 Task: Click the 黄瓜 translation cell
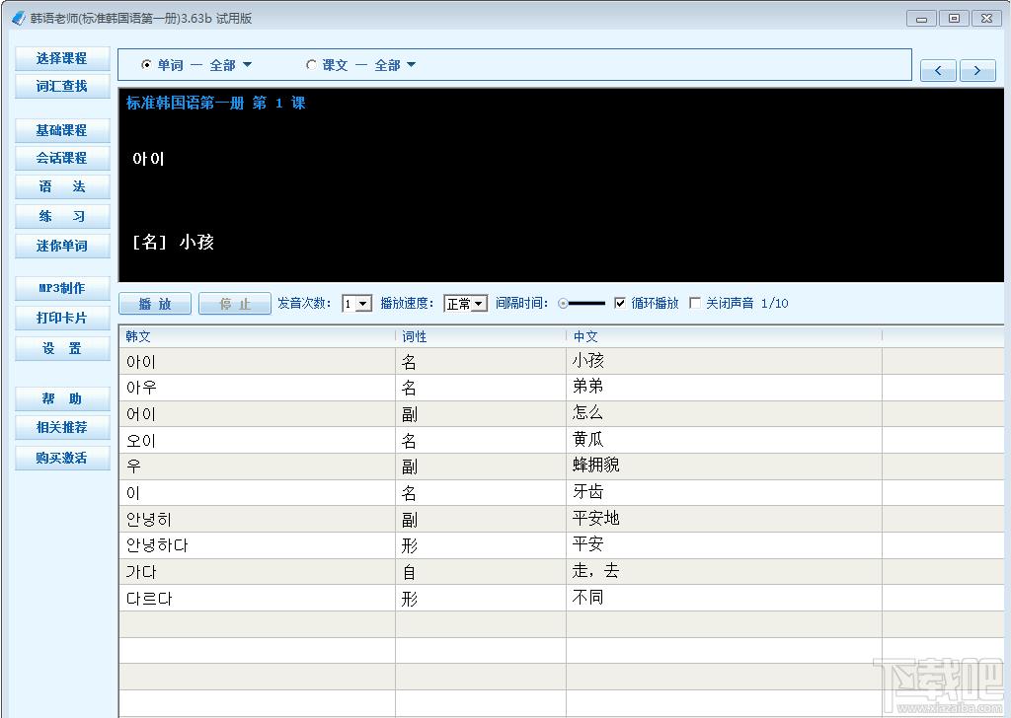(x=724, y=441)
